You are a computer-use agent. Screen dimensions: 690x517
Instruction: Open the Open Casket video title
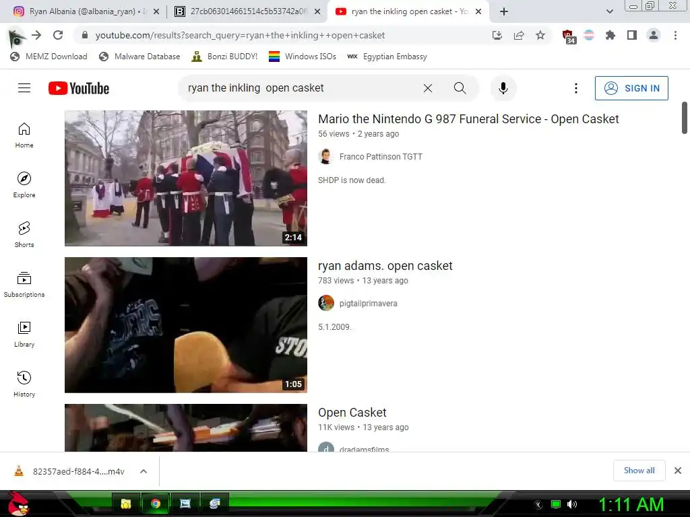coord(352,413)
